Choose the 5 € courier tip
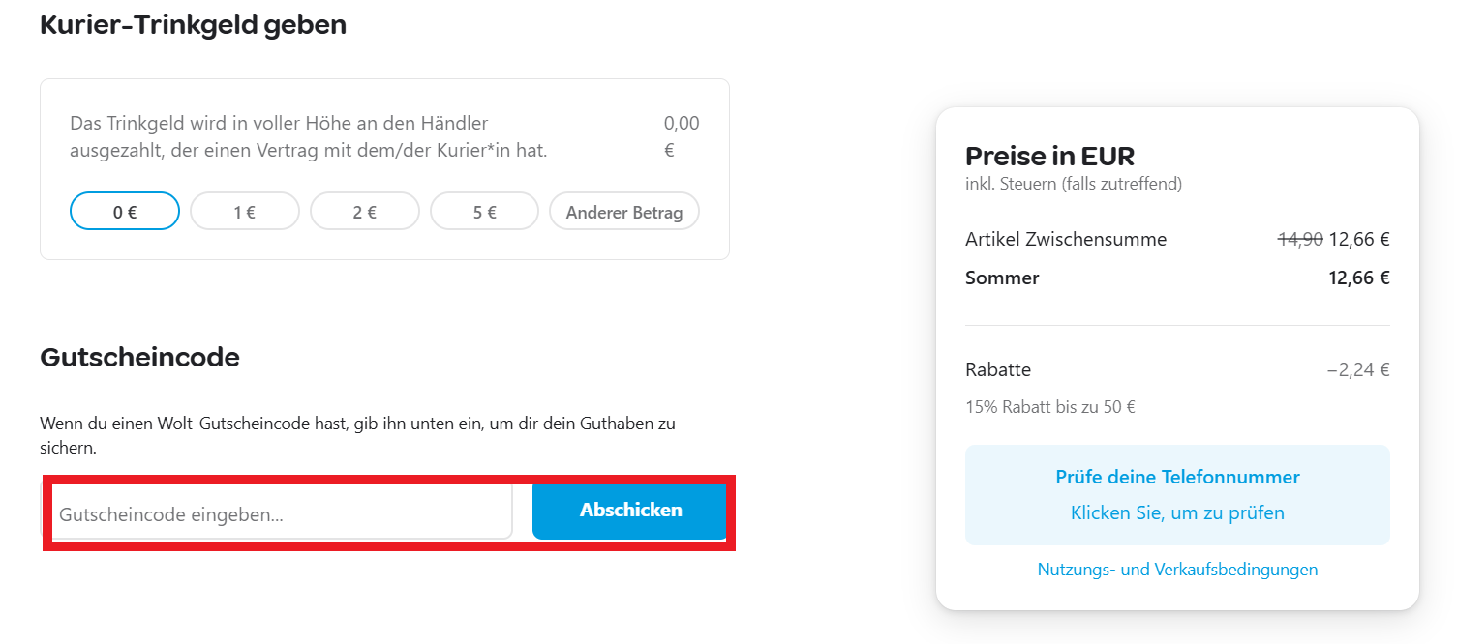The width and height of the screenshot is (1457, 644). pyautogui.click(x=484, y=210)
